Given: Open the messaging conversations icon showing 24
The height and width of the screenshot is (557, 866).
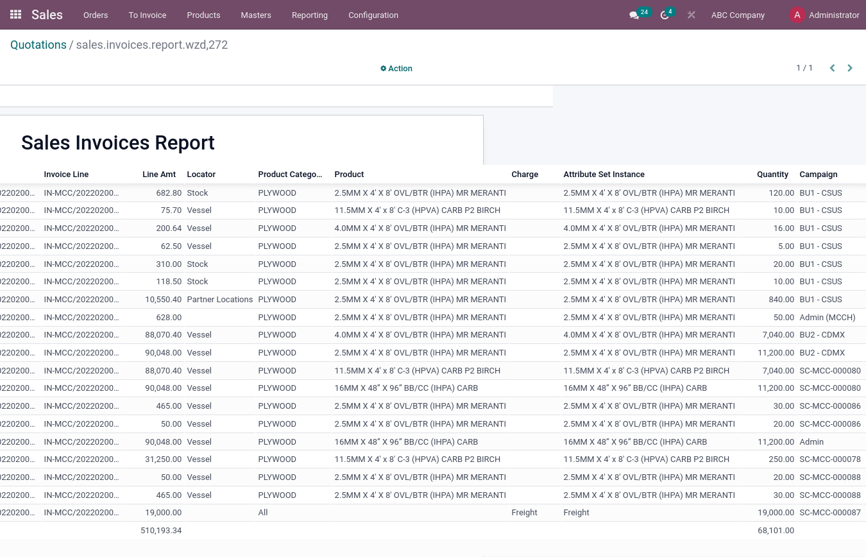Looking at the screenshot, I should [634, 15].
